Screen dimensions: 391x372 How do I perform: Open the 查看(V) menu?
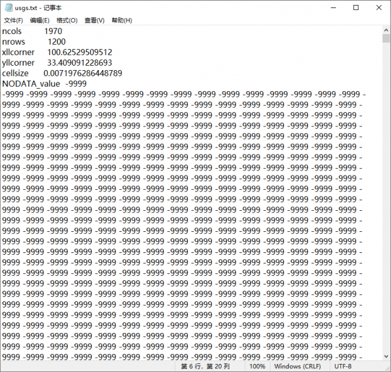coord(94,20)
